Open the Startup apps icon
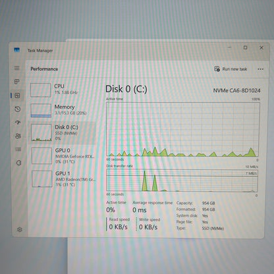Image resolution: width=274 pixels, height=274 pixels. (18, 123)
